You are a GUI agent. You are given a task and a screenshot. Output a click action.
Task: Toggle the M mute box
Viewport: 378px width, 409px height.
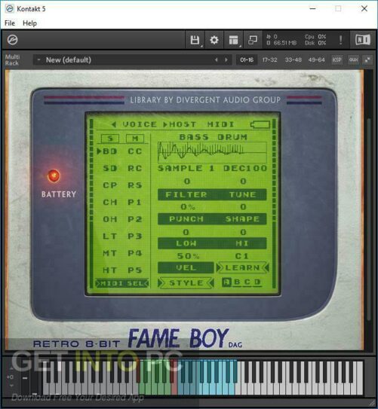[135, 139]
